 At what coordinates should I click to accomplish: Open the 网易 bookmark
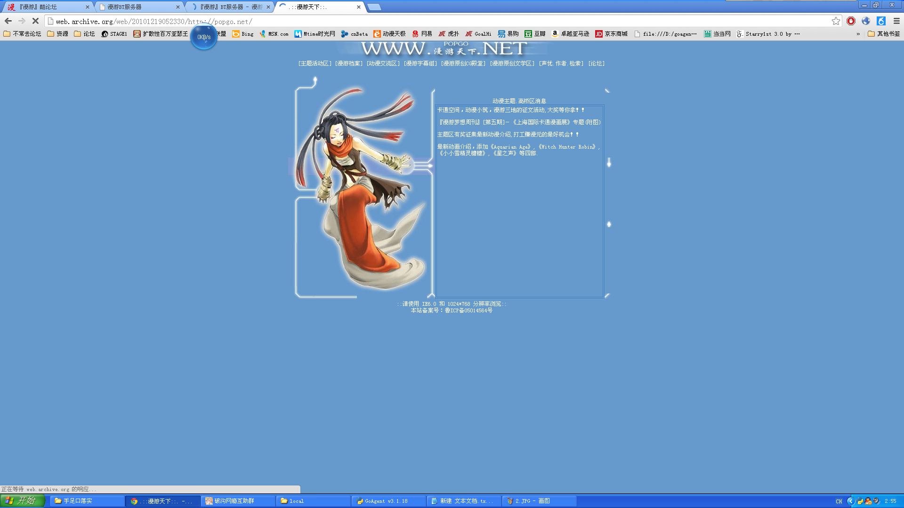click(x=422, y=34)
